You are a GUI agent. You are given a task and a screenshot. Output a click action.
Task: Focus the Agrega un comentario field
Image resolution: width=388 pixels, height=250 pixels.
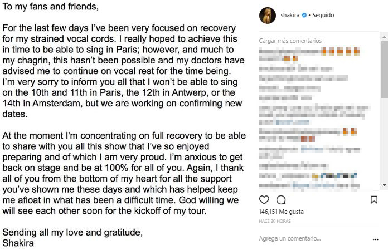[307, 239]
